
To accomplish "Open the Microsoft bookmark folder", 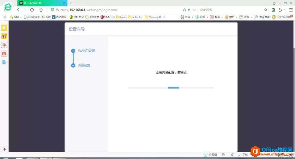I will pos(153,17).
